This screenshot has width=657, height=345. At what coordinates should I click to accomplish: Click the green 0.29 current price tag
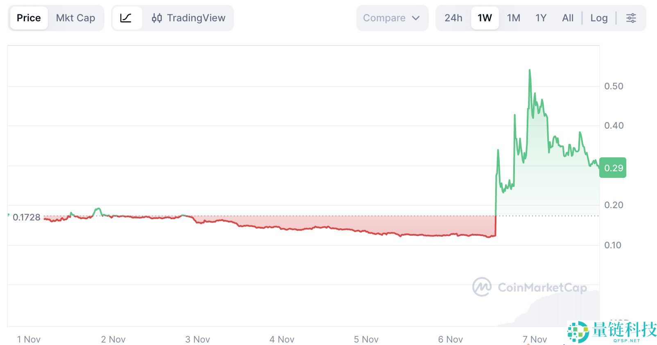click(x=613, y=168)
